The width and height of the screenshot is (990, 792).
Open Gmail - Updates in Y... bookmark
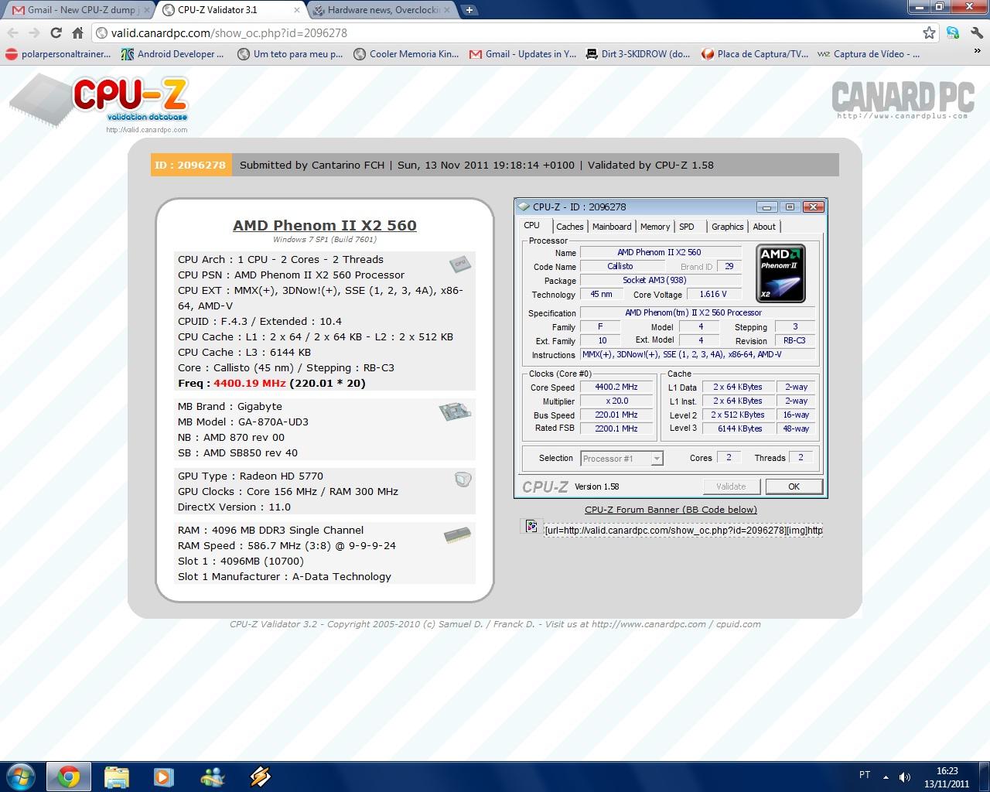pyautogui.click(x=523, y=54)
